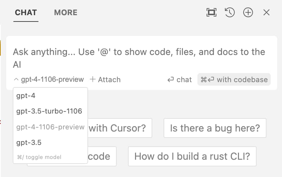Choose gpt-3.5-turbo-1106 model option

click(49, 111)
